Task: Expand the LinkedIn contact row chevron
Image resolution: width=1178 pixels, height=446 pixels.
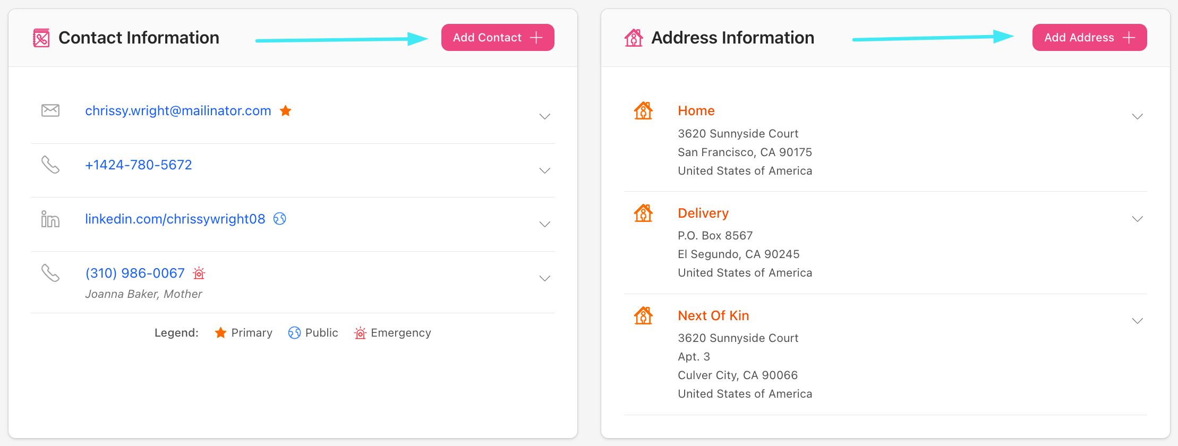Action: pyautogui.click(x=544, y=224)
